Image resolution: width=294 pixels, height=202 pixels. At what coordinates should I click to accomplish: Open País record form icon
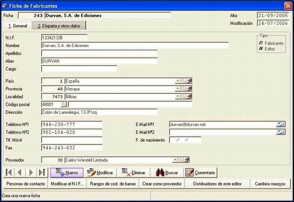(189, 81)
